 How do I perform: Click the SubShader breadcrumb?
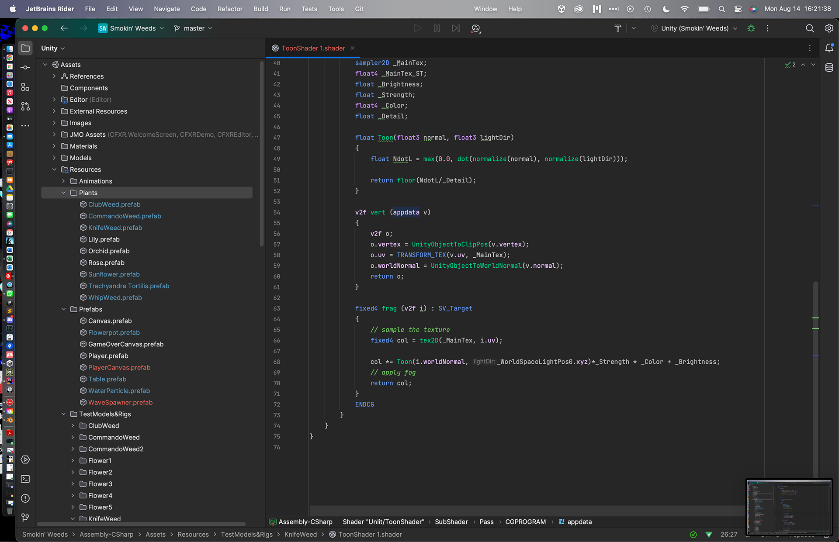[451, 522]
